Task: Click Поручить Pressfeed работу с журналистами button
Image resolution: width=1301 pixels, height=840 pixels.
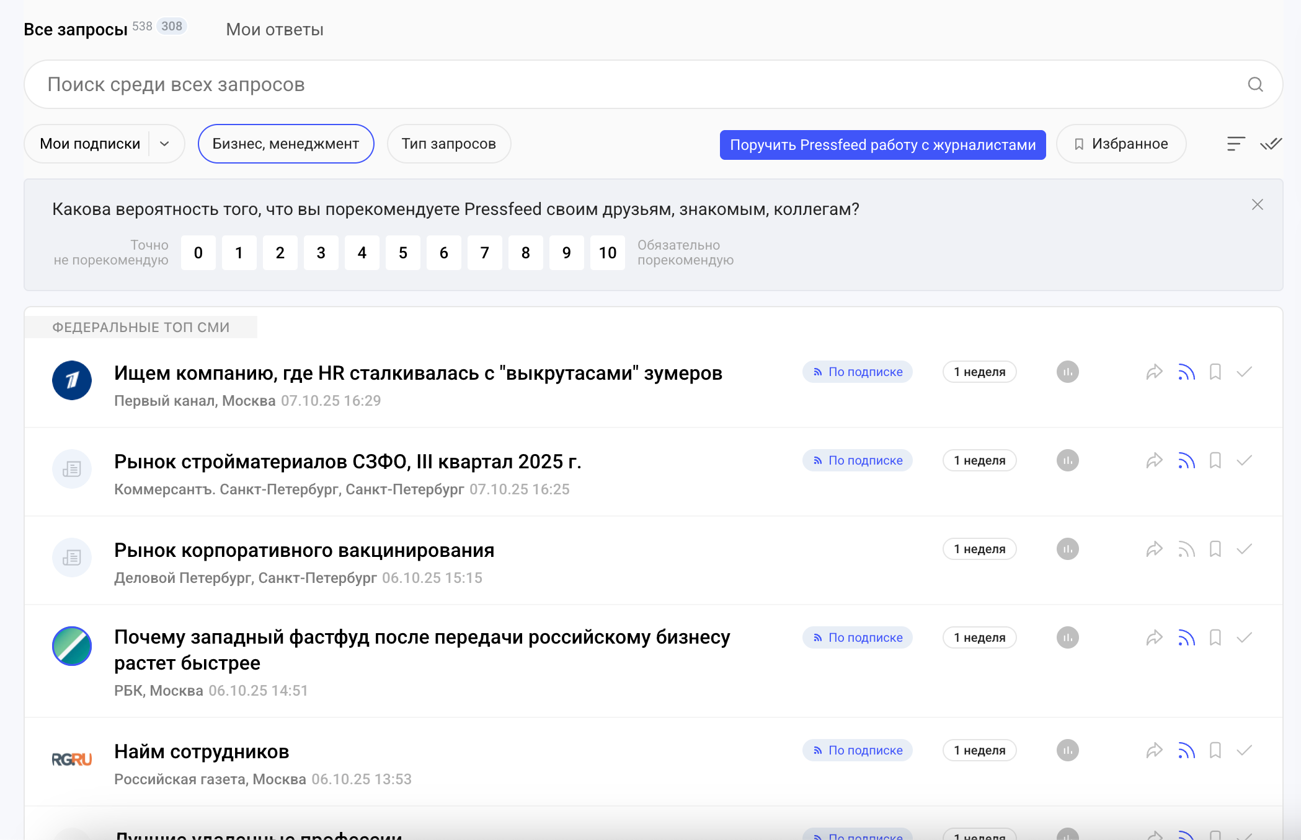Action: (x=882, y=145)
